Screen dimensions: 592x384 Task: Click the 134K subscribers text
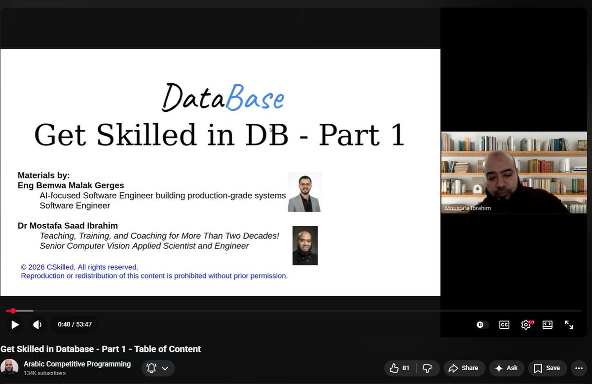(44, 373)
